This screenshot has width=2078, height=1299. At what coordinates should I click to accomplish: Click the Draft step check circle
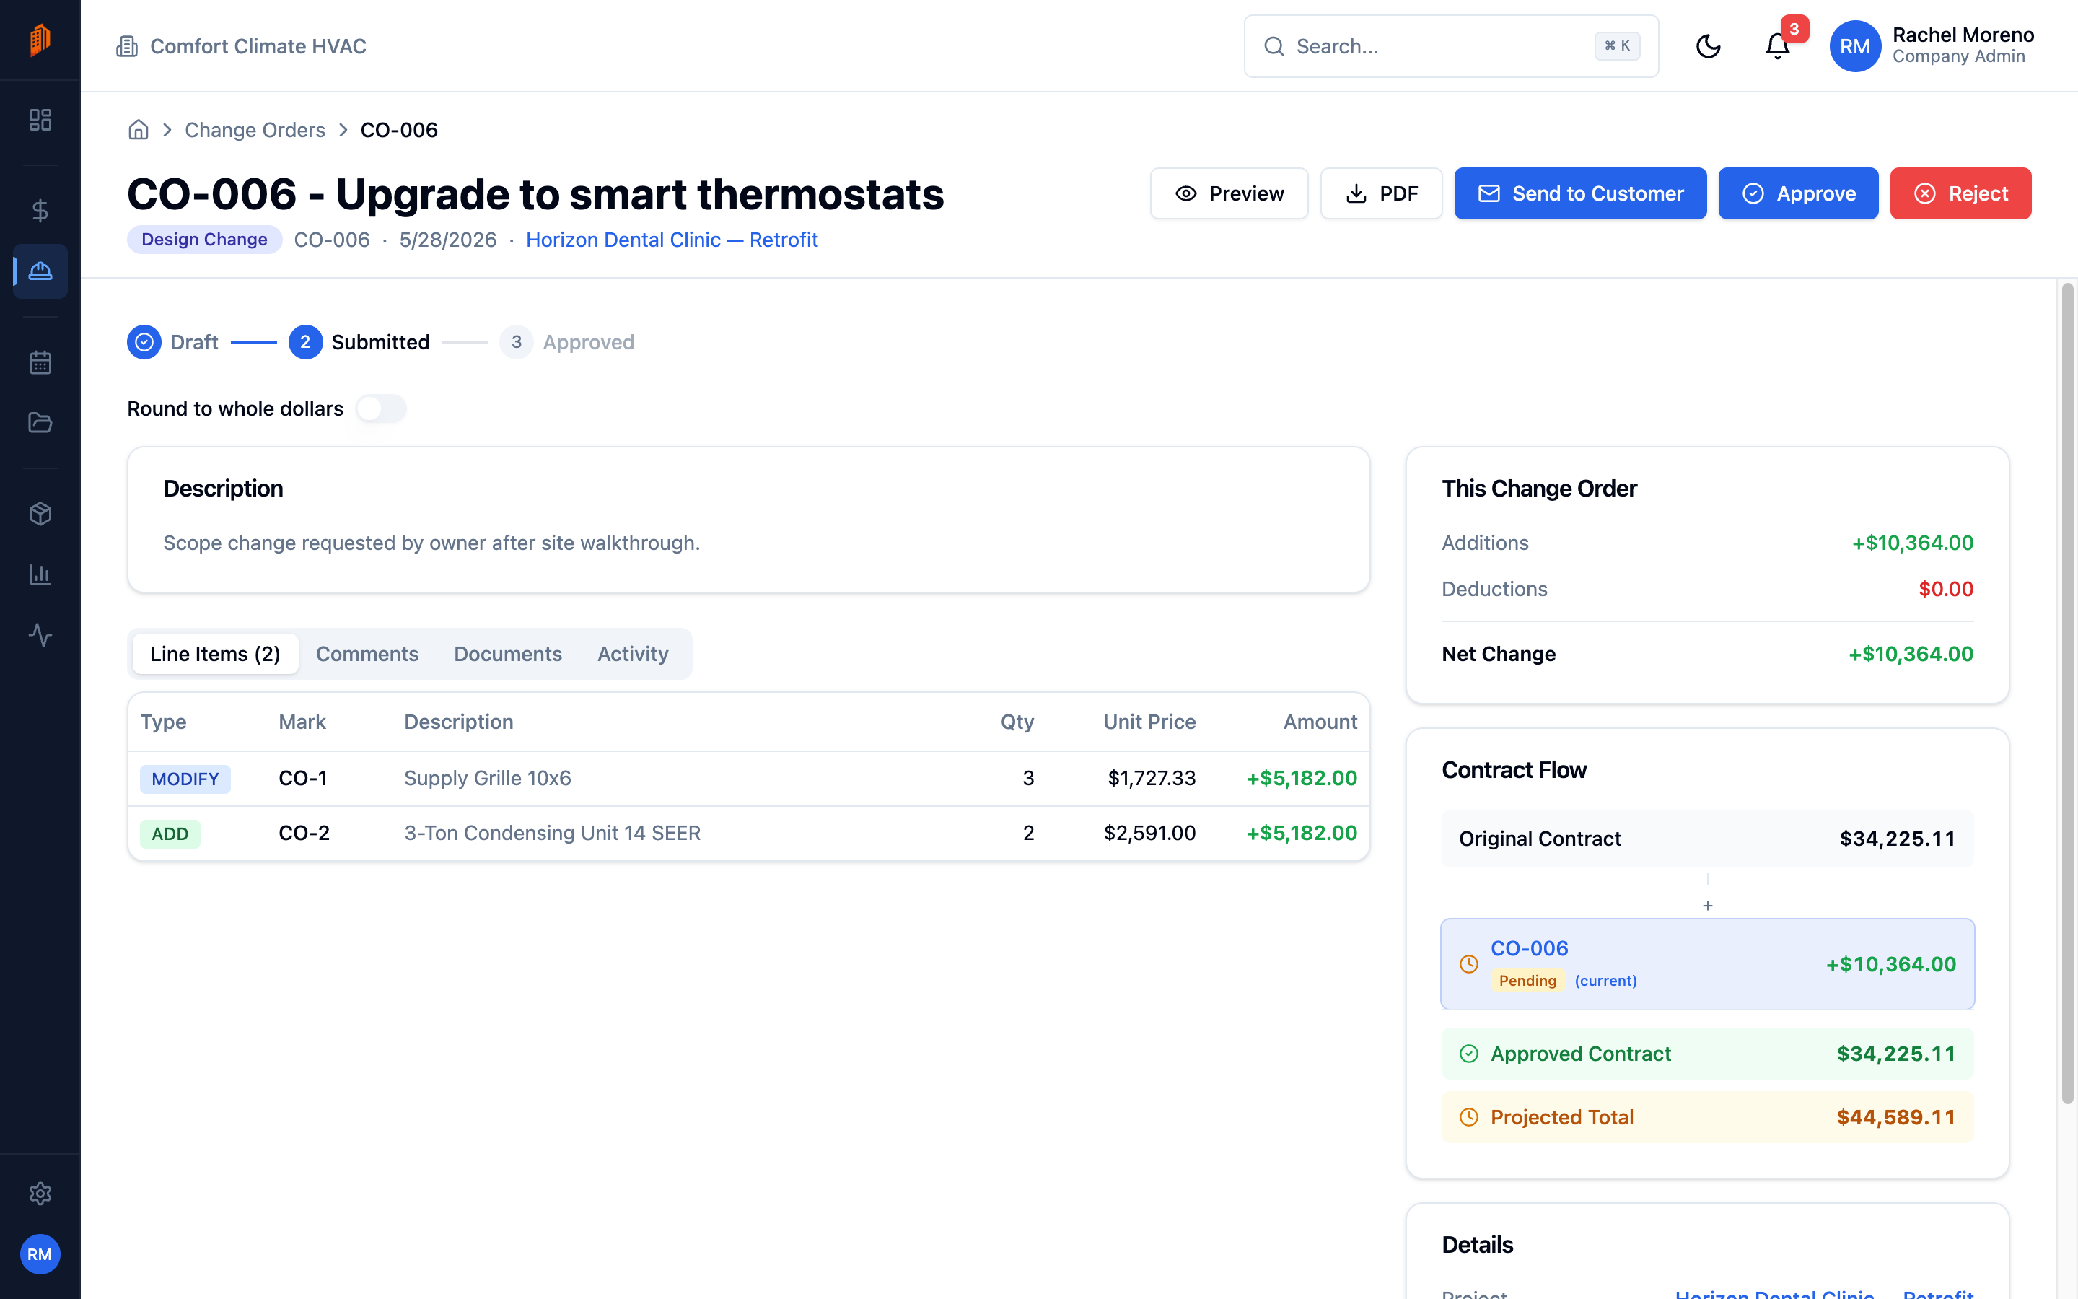[x=144, y=342]
